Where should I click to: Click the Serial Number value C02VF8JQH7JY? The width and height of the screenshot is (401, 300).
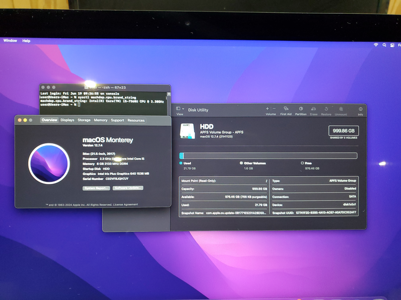pyautogui.click(x=117, y=179)
